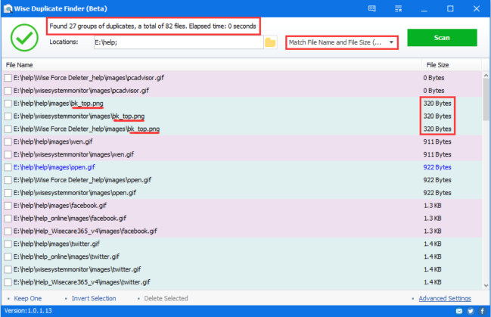This screenshot has width=491, height=317.
Task: Select checkbox for E:\help\images\facebook.gif
Action: (8, 206)
